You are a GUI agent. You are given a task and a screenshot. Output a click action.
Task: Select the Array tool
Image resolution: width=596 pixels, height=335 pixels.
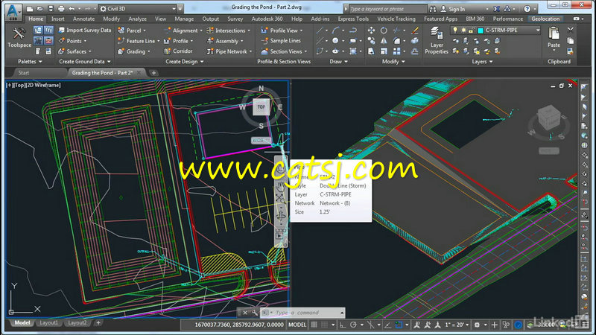pos(397,51)
